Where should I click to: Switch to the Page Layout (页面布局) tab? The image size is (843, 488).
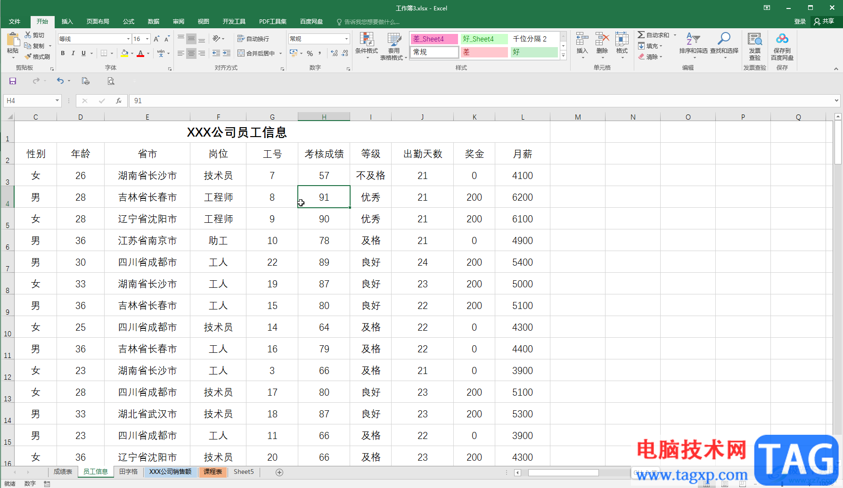[x=98, y=21]
